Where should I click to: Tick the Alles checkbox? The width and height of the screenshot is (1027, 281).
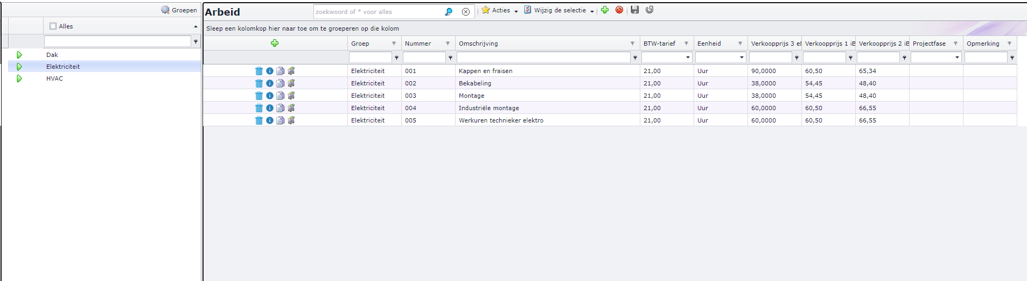pyautogui.click(x=53, y=26)
